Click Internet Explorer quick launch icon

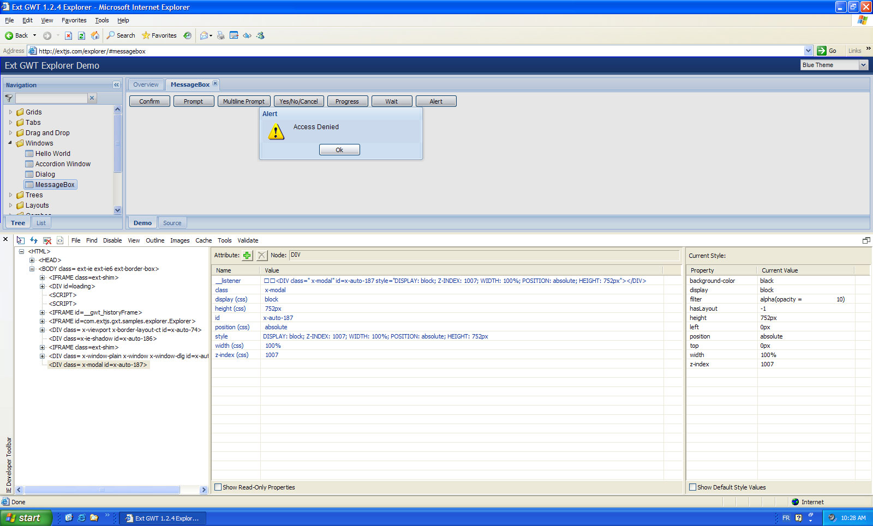point(81,518)
